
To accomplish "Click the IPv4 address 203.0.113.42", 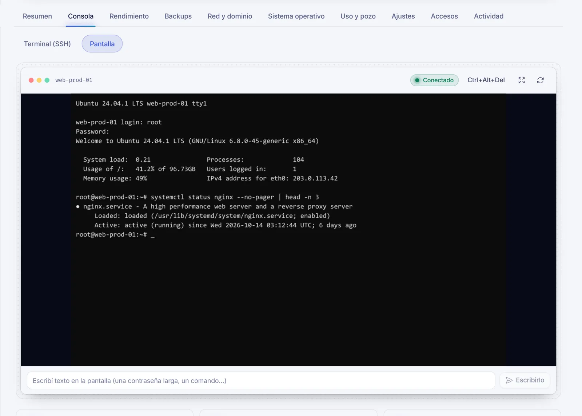I will tap(315, 178).
